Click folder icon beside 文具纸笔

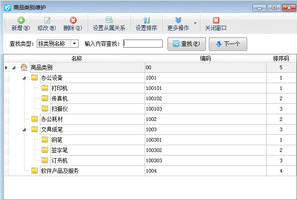click(35, 129)
